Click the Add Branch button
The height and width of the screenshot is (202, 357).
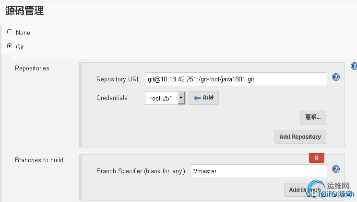(305, 190)
